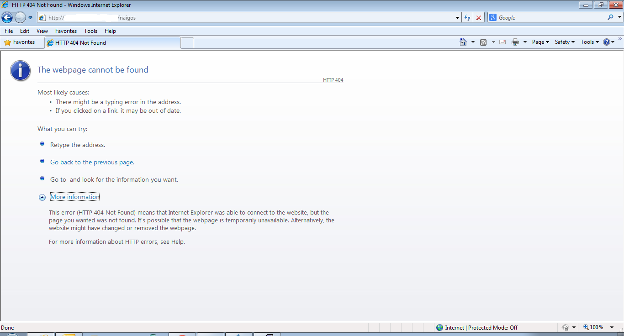Open the blue Help question mark icon

point(607,42)
